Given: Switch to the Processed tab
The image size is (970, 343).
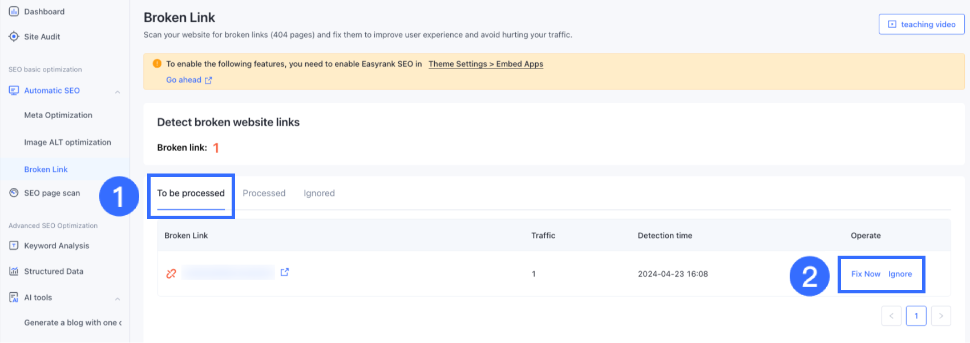Looking at the screenshot, I should (264, 193).
